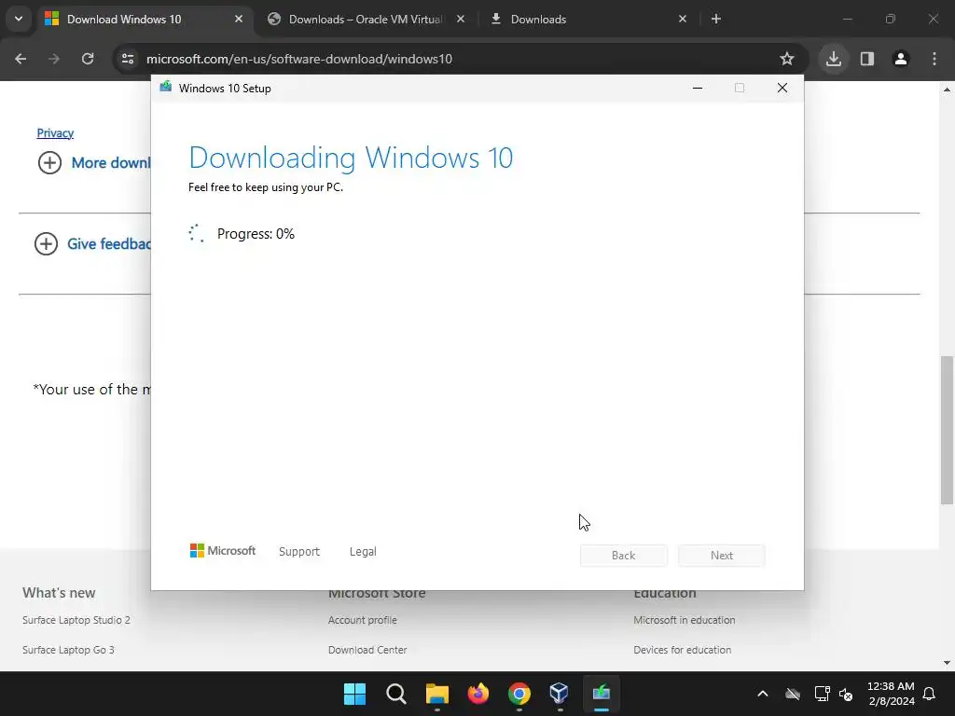Viewport: 955px width, 716px height.
Task: Close the Download Windows 10 tab
Action: point(239,20)
